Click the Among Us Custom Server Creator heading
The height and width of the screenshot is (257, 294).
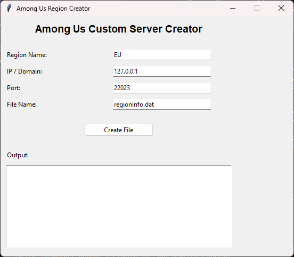click(x=119, y=29)
